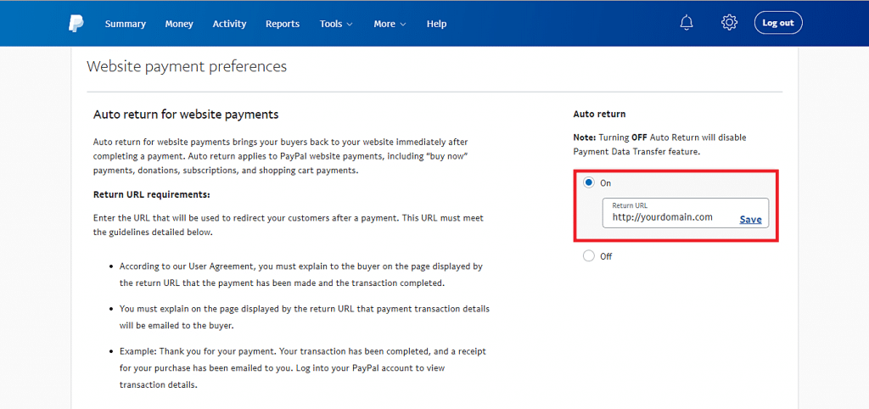This screenshot has height=409, width=869.
Task: Navigate to Reports
Action: (x=282, y=24)
